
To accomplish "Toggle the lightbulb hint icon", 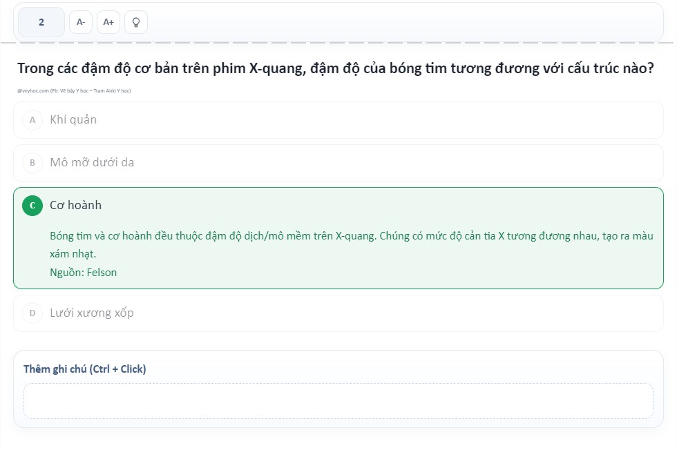I will (x=136, y=22).
